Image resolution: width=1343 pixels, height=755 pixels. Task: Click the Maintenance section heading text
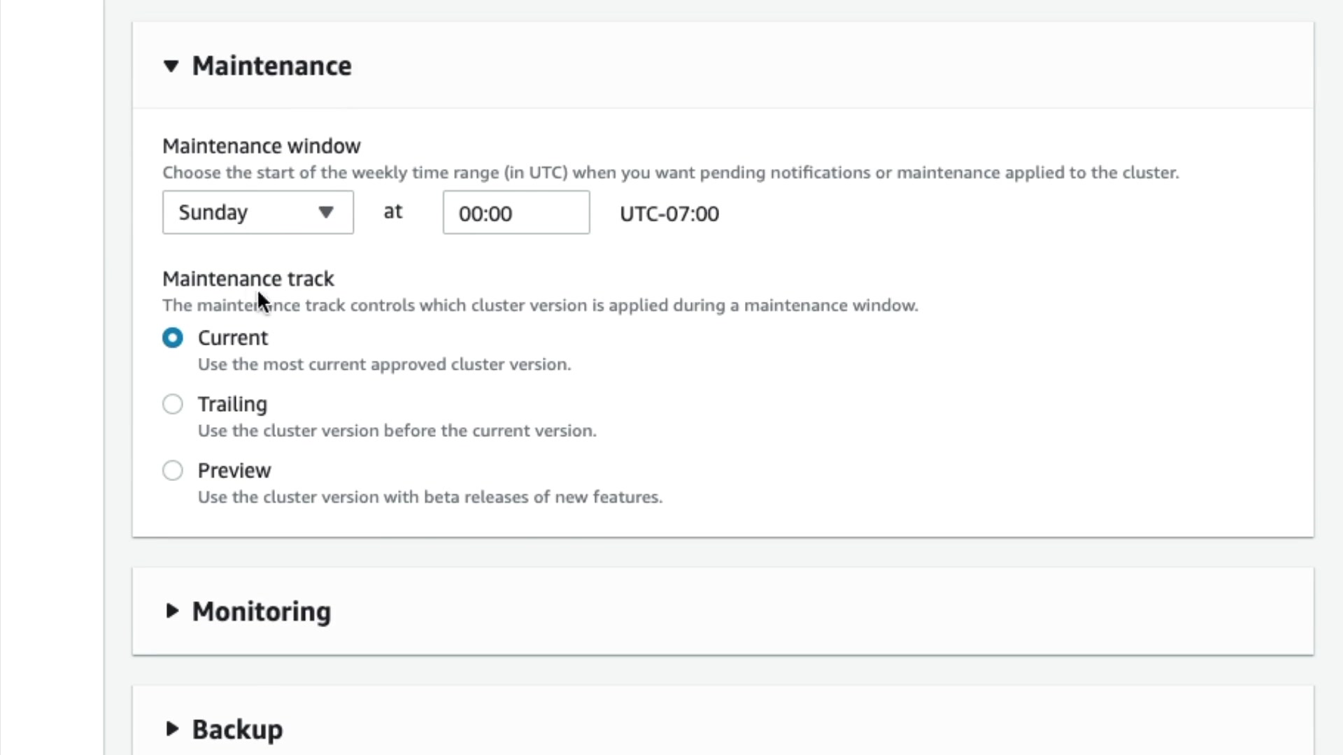point(271,66)
